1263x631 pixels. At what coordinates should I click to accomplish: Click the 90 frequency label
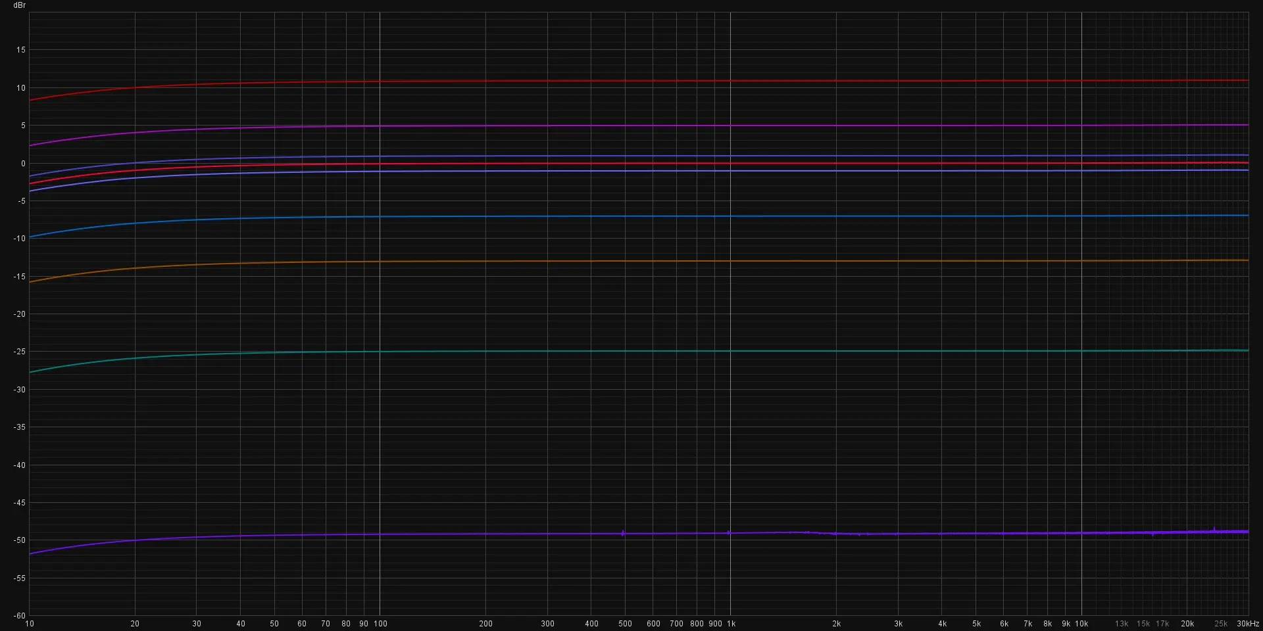pyautogui.click(x=364, y=624)
